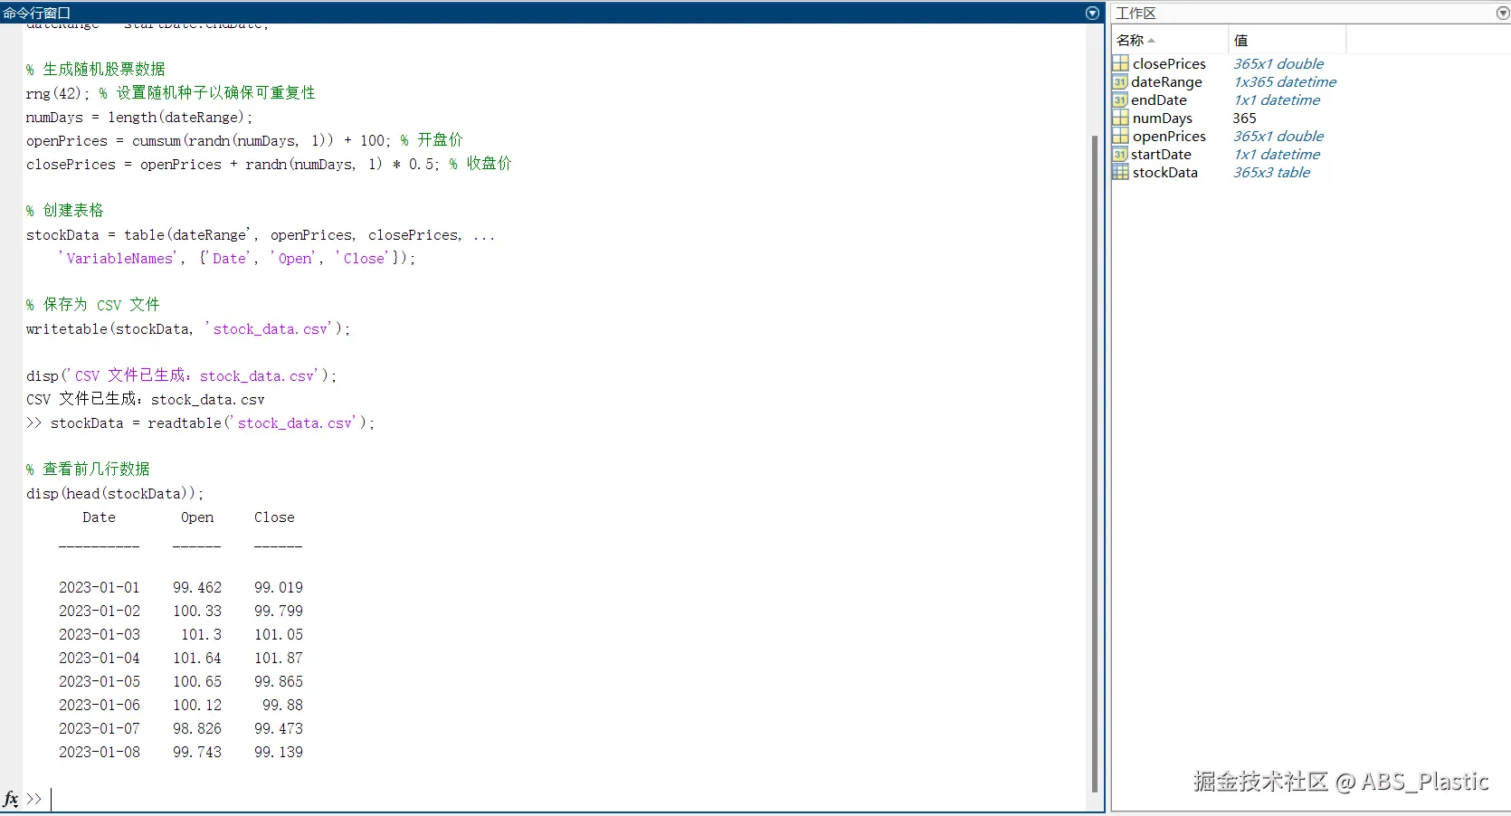Select dateRange in the workspace list
The height and width of the screenshot is (816, 1511).
1167,81
